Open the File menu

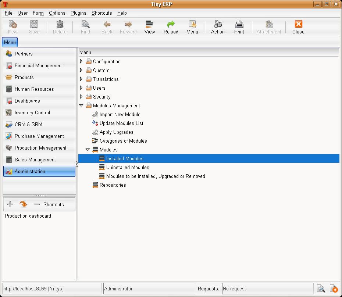pos(8,13)
